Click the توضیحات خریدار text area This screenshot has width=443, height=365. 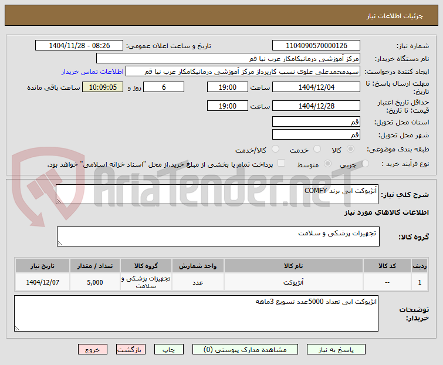[196, 313]
